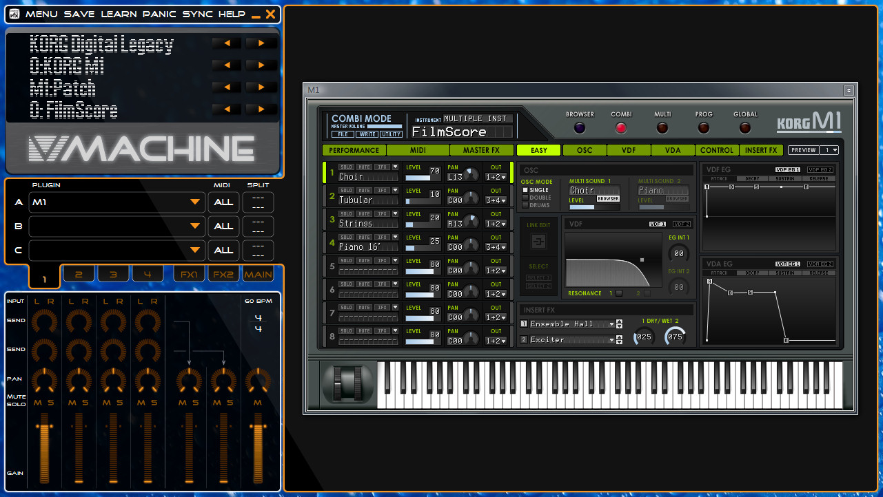Go to previous bank in KORG Digital Legacy row
Screen dimensions: 883x497
click(227, 43)
